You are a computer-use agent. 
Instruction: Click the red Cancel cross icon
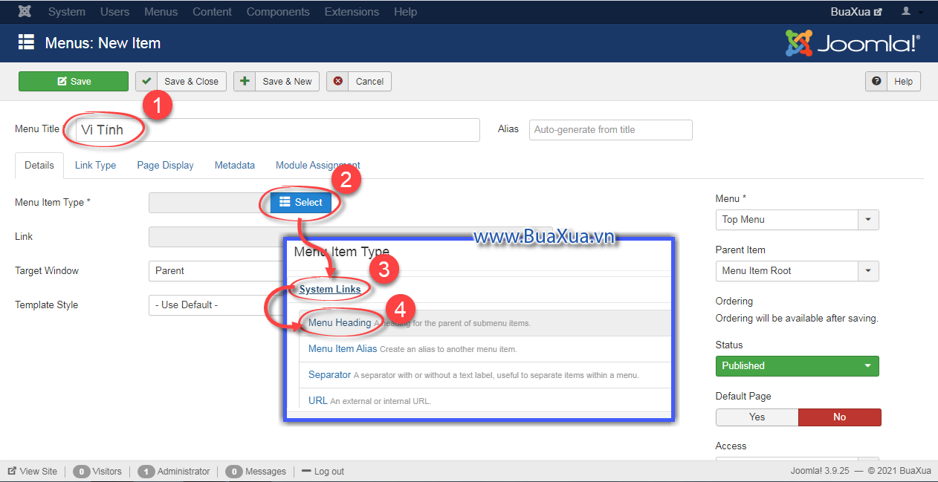[x=338, y=82]
